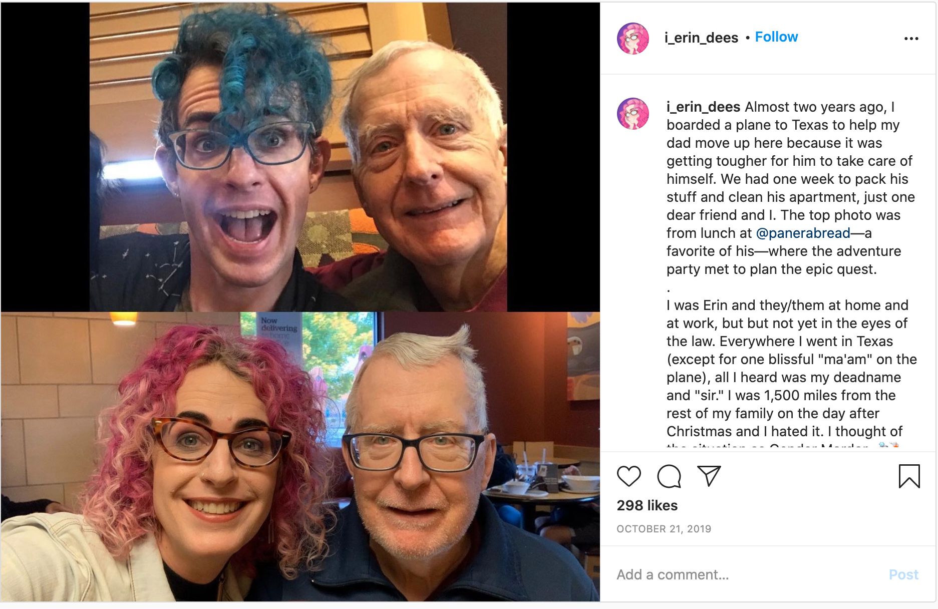Click the bottom photo with pink hair

pyautogui.click(x=300, y=457)
